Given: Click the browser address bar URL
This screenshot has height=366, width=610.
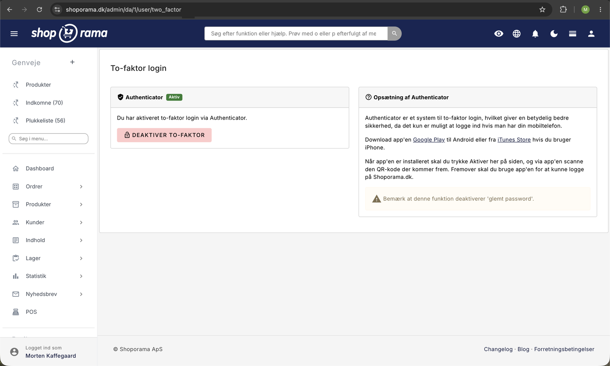Looking at the screenshot, I should [123, 9].
